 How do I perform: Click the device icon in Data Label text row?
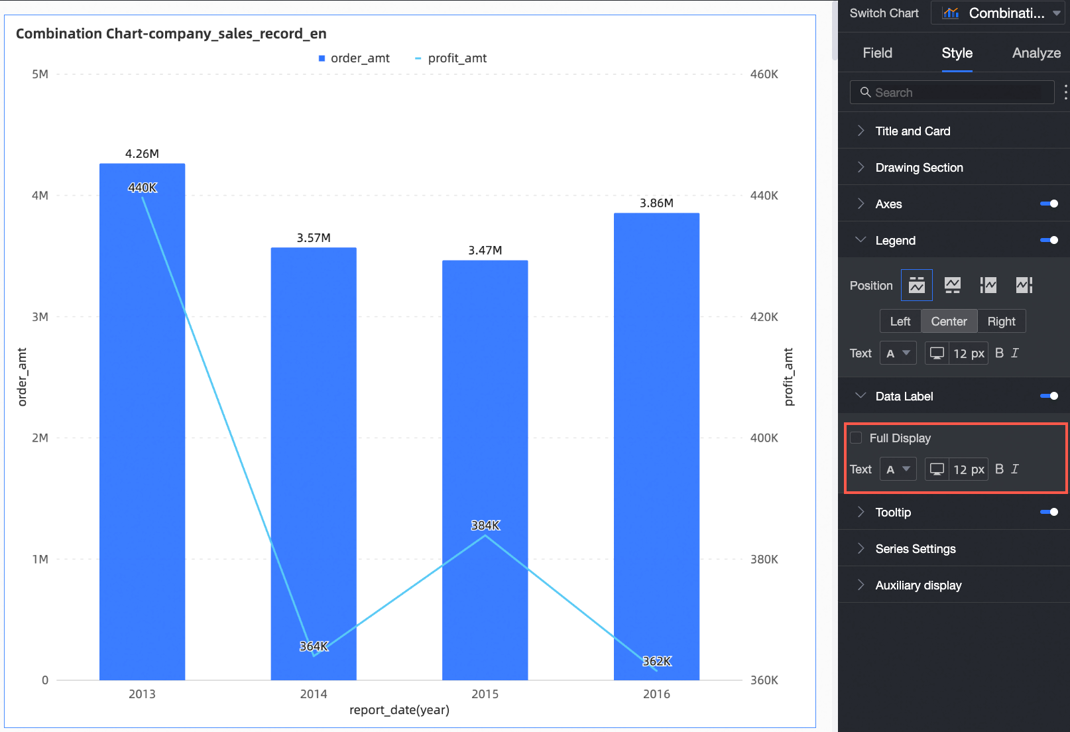[937, 469]
